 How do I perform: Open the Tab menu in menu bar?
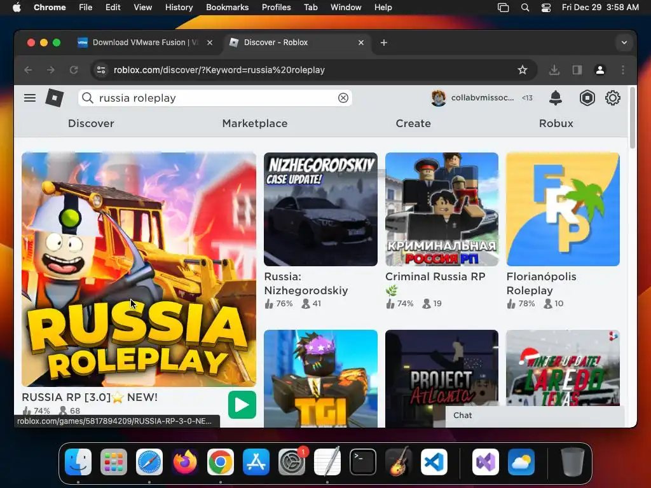point(310,8)
